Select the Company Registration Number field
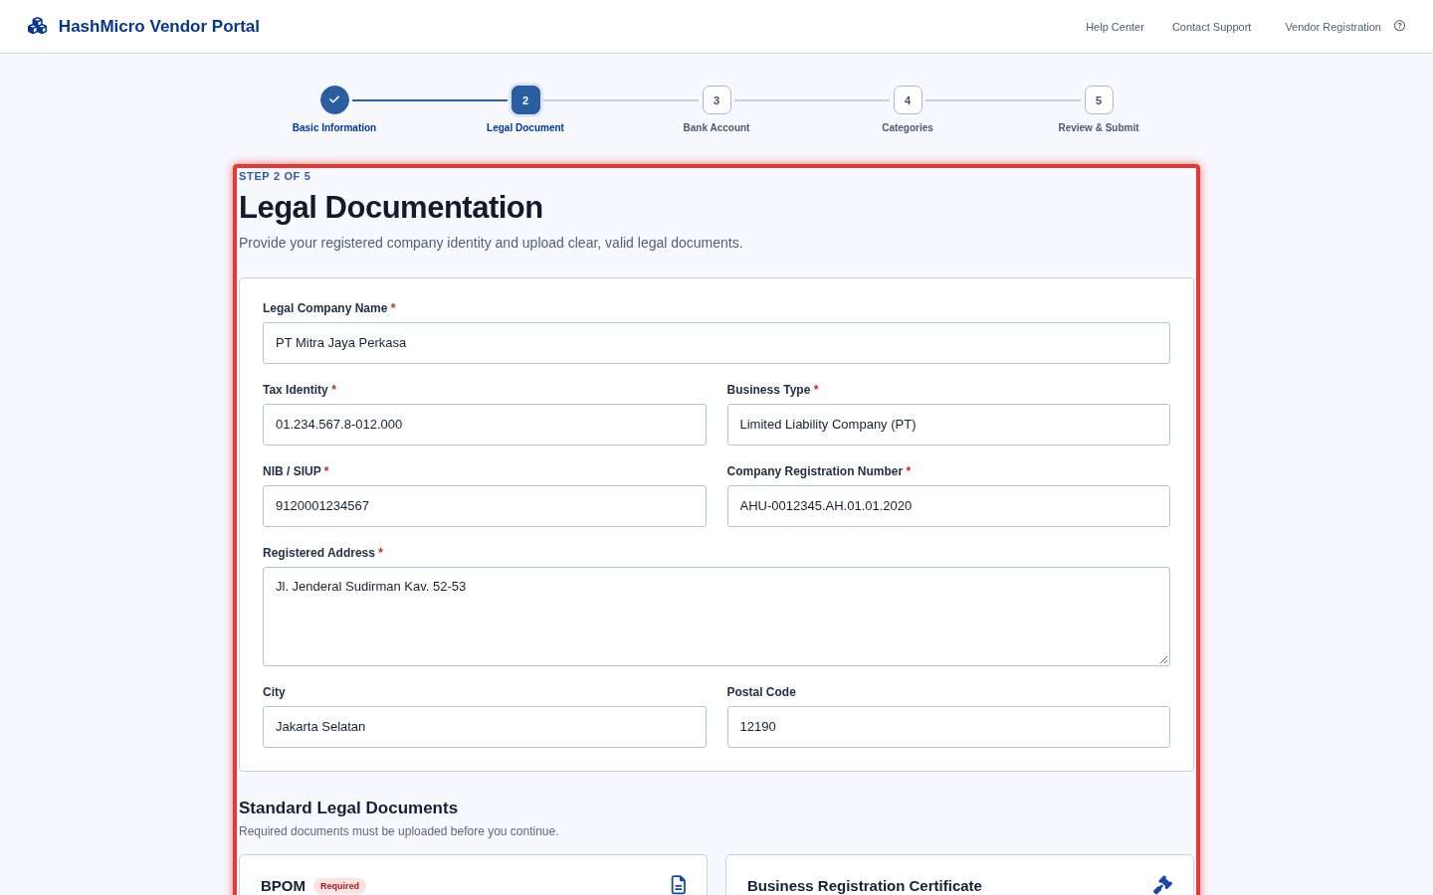Image resolution: width=1433 pixels, height=895 pixels. [948, 506]
